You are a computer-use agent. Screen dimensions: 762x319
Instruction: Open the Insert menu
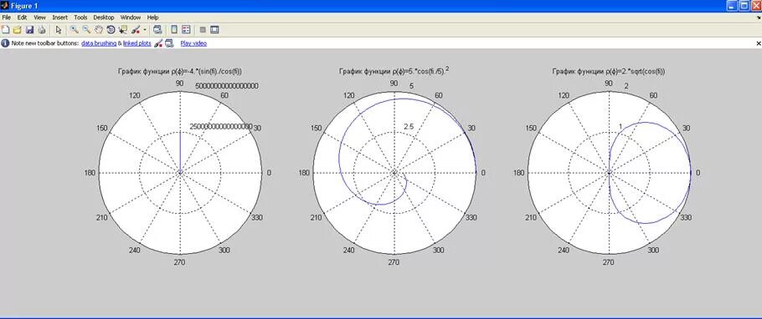(x=59, y=18)
